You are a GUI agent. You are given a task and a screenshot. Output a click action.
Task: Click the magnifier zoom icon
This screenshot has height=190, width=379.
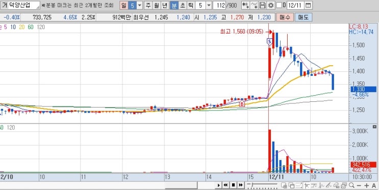[x=351, y=185]
